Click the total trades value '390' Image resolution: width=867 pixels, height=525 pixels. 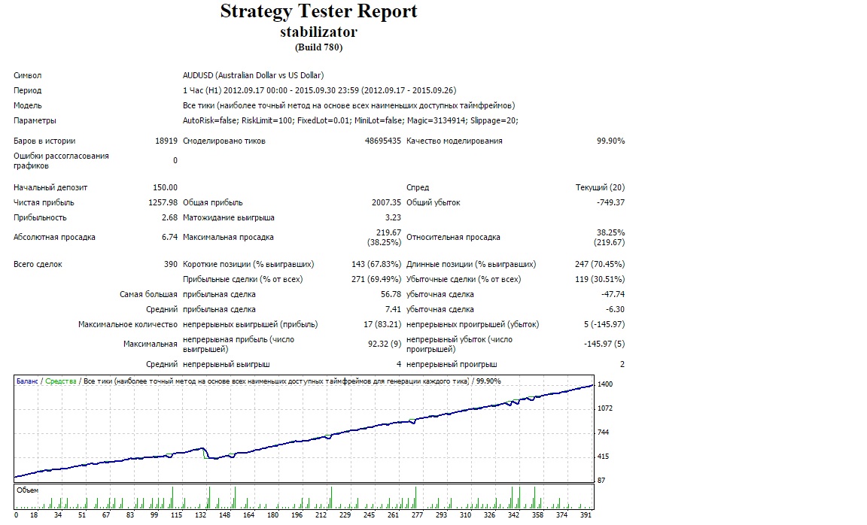coord(171,265)
